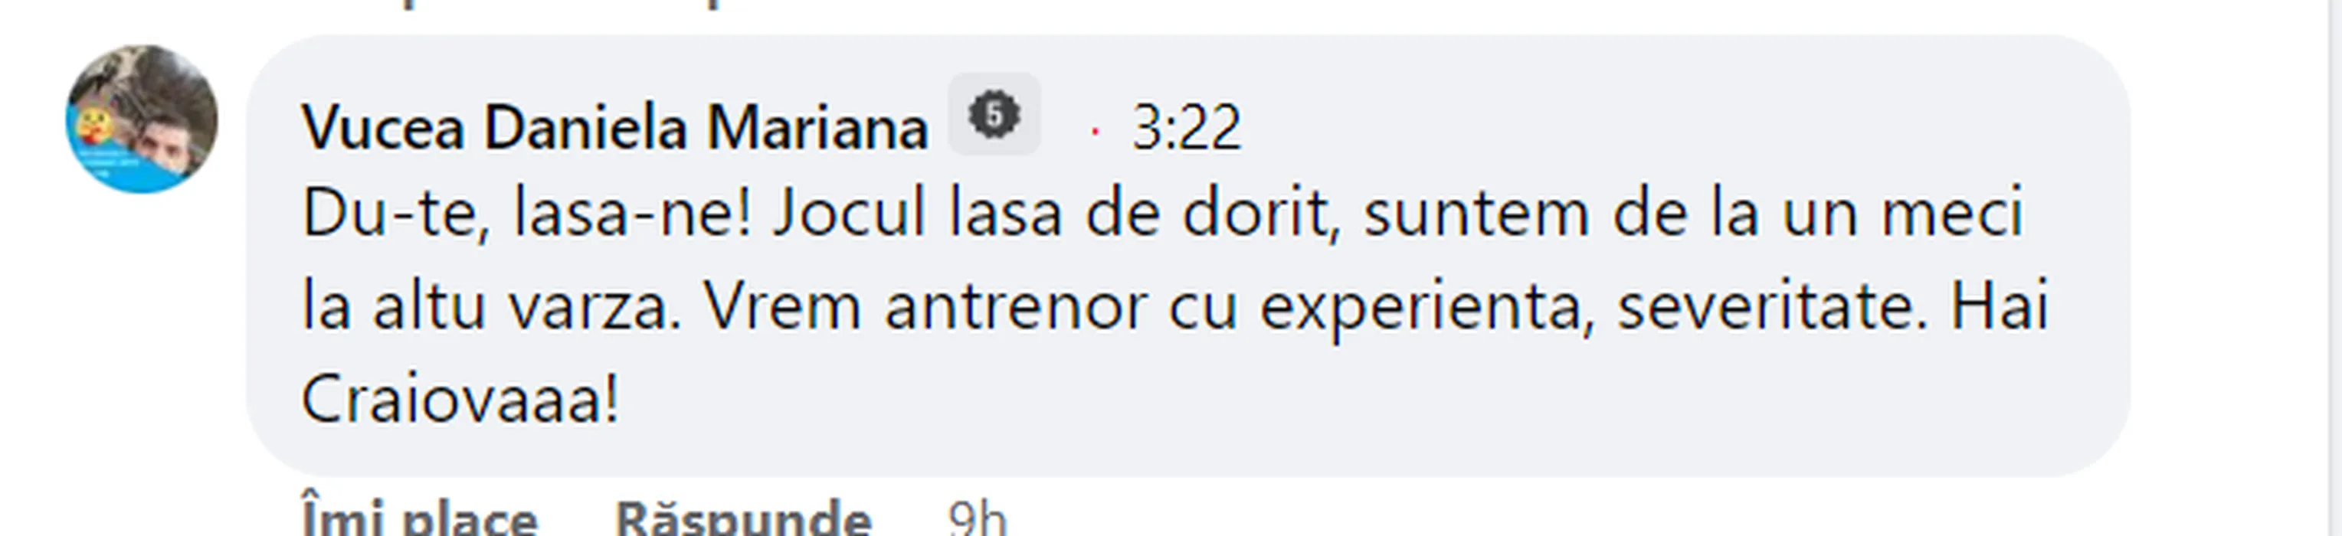Click the comment line beginning "la altu varza"
Image resolution: width=2342 pixels, height=536 pixels.
[x=1174, y=307]
